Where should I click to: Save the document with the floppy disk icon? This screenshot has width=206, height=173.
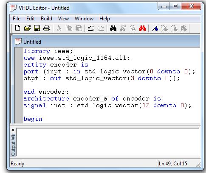click(x=37, y=28)
